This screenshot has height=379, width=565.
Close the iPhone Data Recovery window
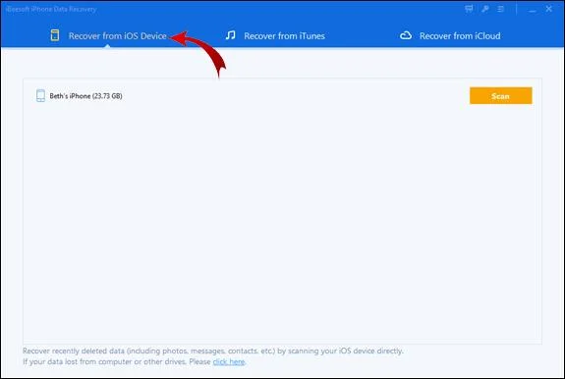[x=548, y=9]
